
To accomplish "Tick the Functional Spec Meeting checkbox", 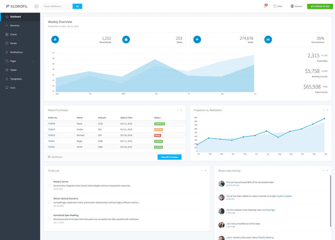I will pos(49,219).
